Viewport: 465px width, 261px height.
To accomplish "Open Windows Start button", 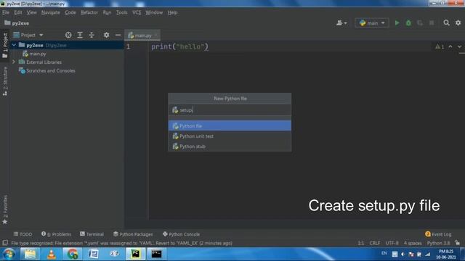I will click(x=9, y=254).
